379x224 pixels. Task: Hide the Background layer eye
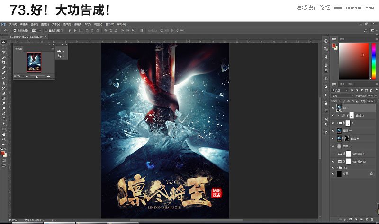click(334, 173)
